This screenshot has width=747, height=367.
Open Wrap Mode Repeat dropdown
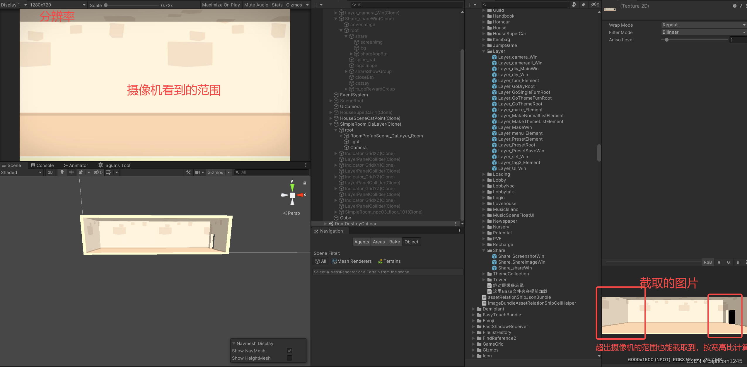coord(703,25)
